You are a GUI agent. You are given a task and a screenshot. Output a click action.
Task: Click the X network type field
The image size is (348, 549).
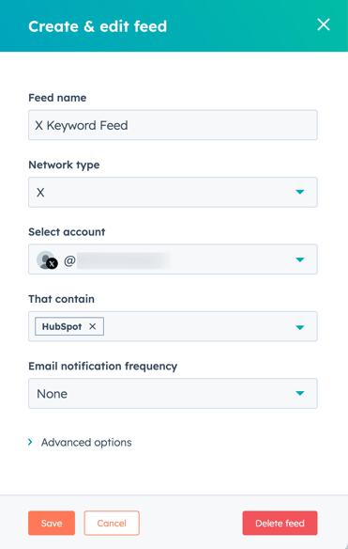pyautogui.click(x=173, y=192)
